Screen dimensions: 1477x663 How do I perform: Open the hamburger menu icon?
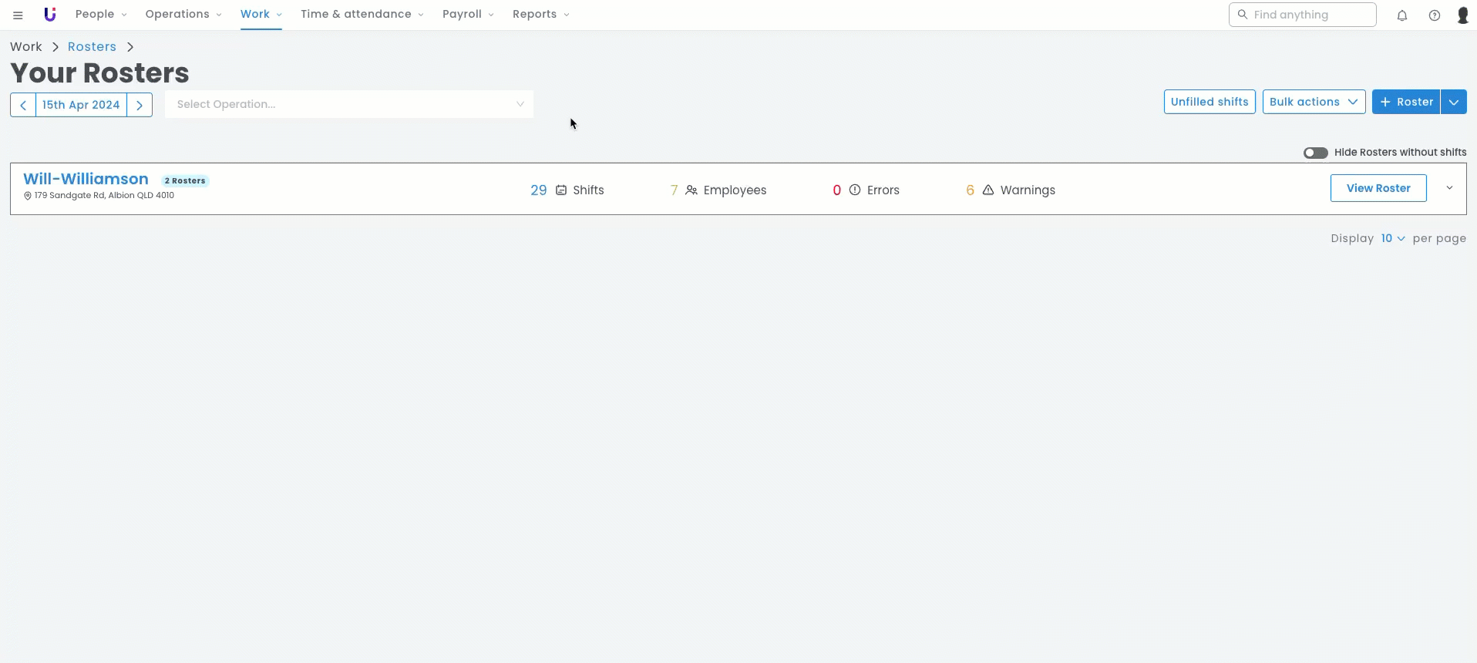[x=18, y=15]
